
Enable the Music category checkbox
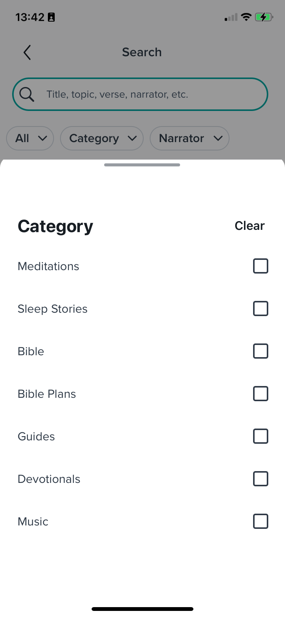261,521
